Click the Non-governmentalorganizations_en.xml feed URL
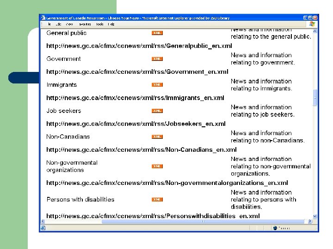Image resolution: width=333 pixels, height=249 pixels. click(167, 183)
